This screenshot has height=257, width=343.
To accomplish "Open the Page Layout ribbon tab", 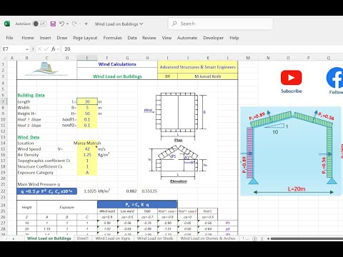I will (85, 38).
